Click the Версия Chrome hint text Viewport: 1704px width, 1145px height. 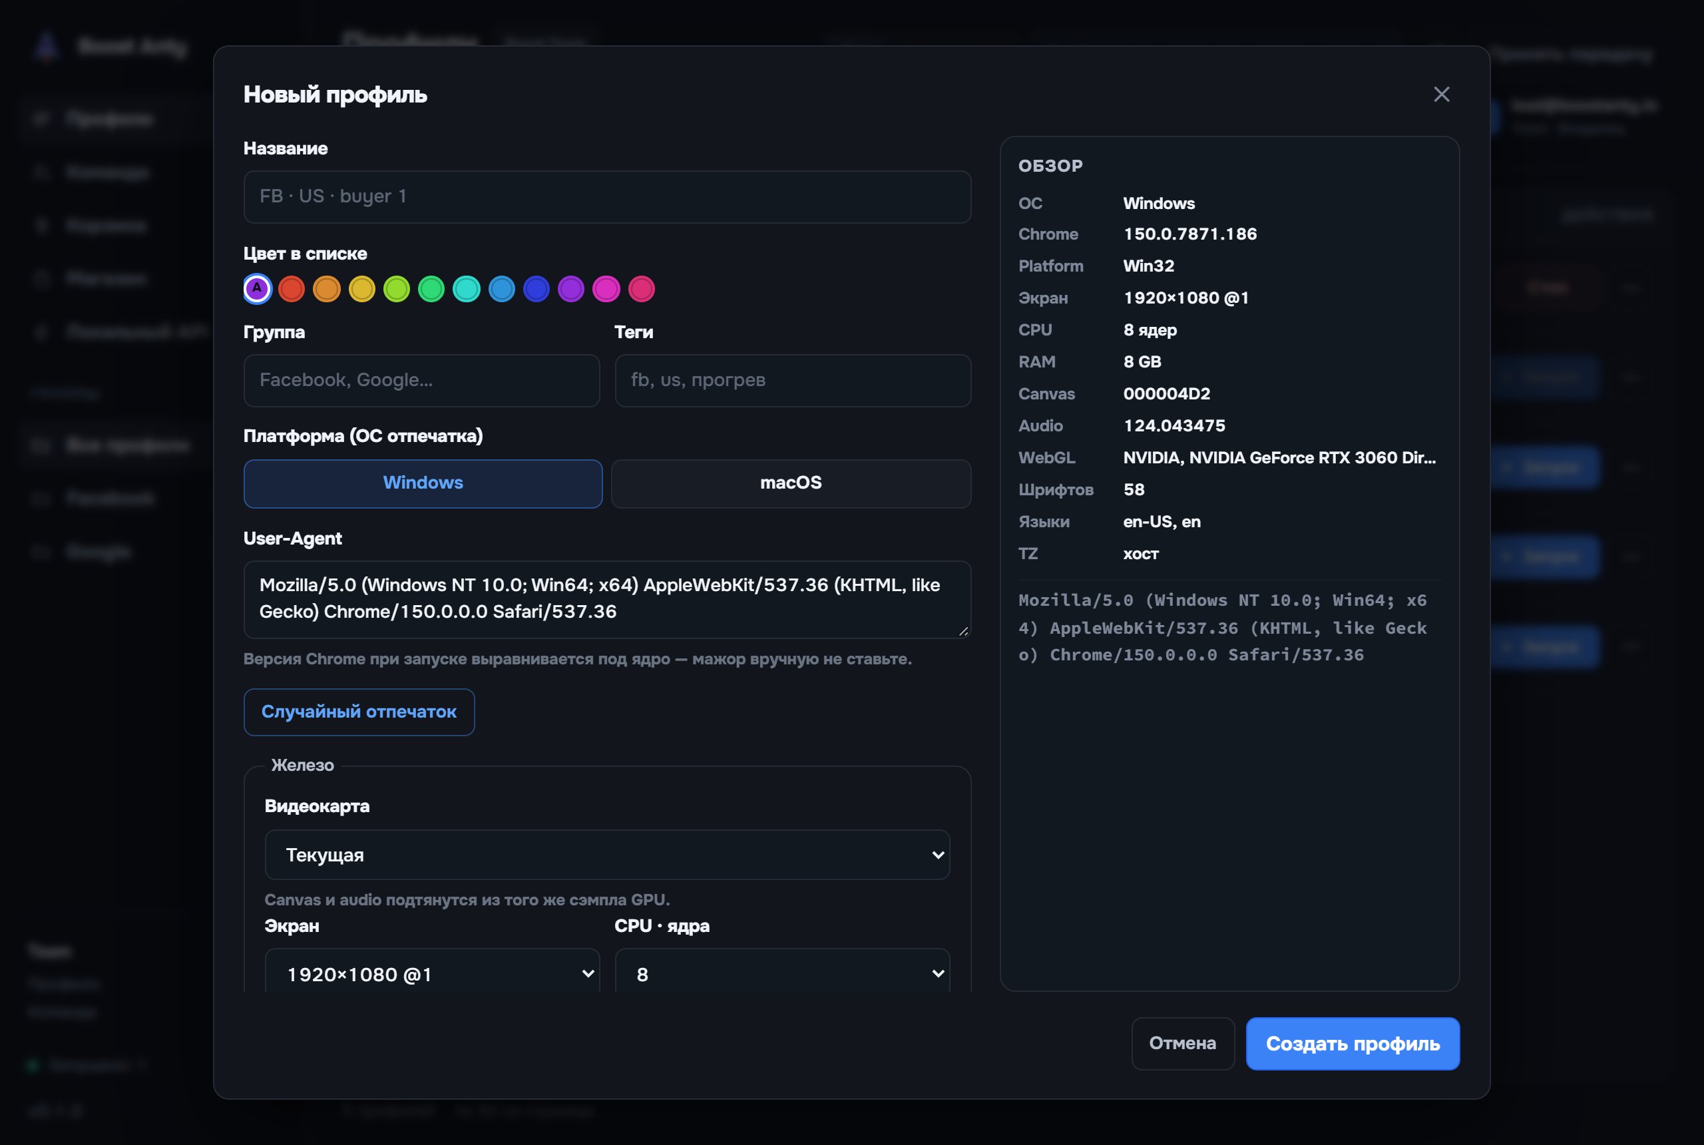[578, 660]
